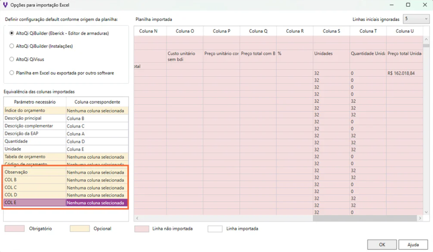
Task: Choose Planilha em Excel exported option
Action: coord(12,73)
